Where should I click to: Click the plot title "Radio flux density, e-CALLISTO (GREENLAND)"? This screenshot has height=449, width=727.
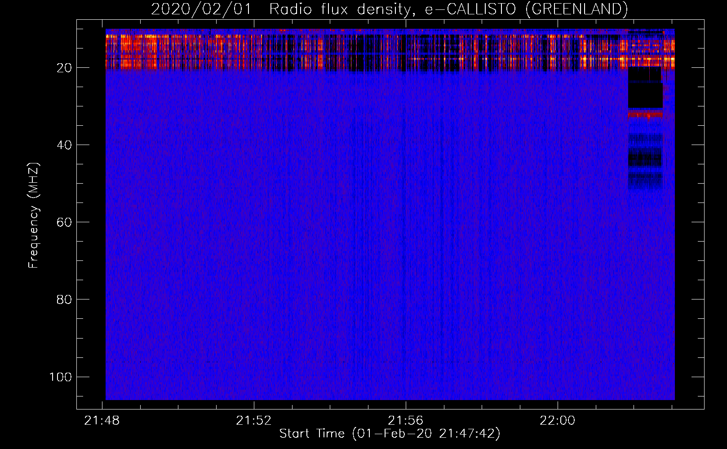(x=448, y=9)
